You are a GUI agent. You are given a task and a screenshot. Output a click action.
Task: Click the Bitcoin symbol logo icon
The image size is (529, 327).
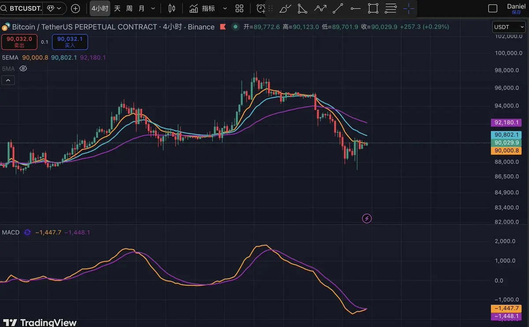[6, 27]
